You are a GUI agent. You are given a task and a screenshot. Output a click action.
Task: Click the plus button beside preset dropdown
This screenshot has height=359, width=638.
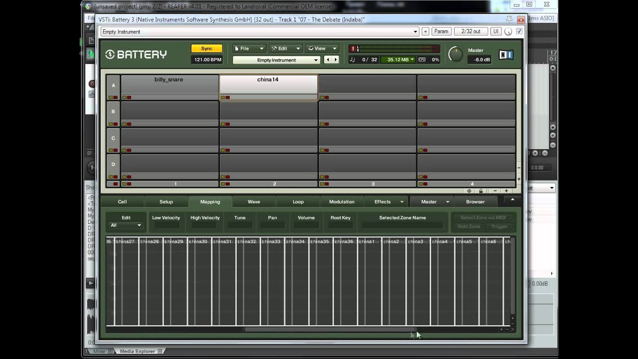pos(425,31)
